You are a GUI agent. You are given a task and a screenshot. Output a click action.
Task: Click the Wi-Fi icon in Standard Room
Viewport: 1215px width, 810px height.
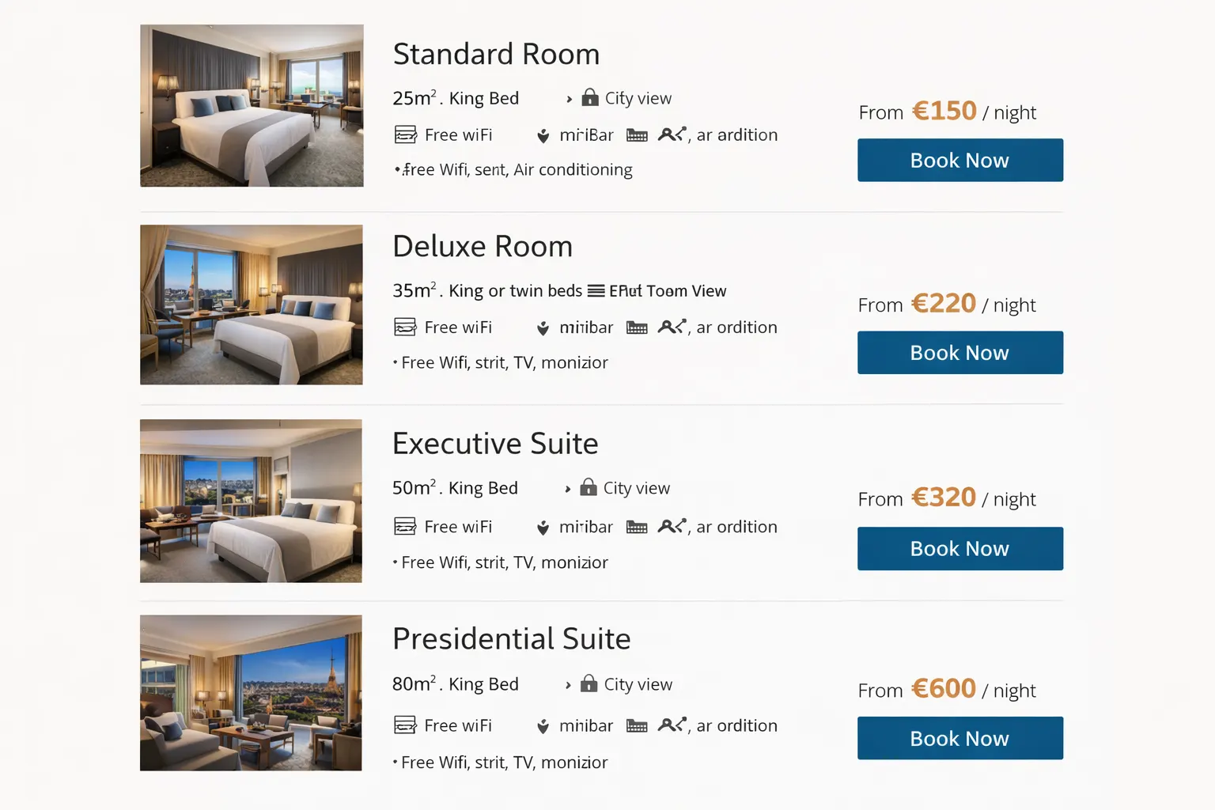point(405,134)
